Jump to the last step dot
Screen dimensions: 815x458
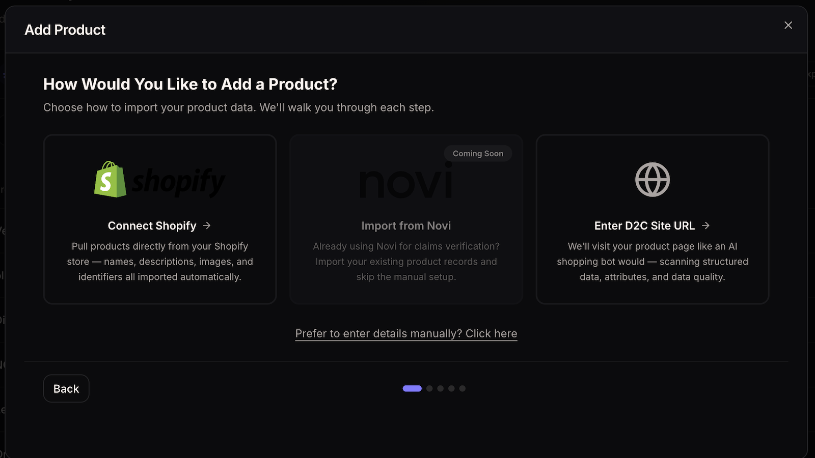coord(463,389)
